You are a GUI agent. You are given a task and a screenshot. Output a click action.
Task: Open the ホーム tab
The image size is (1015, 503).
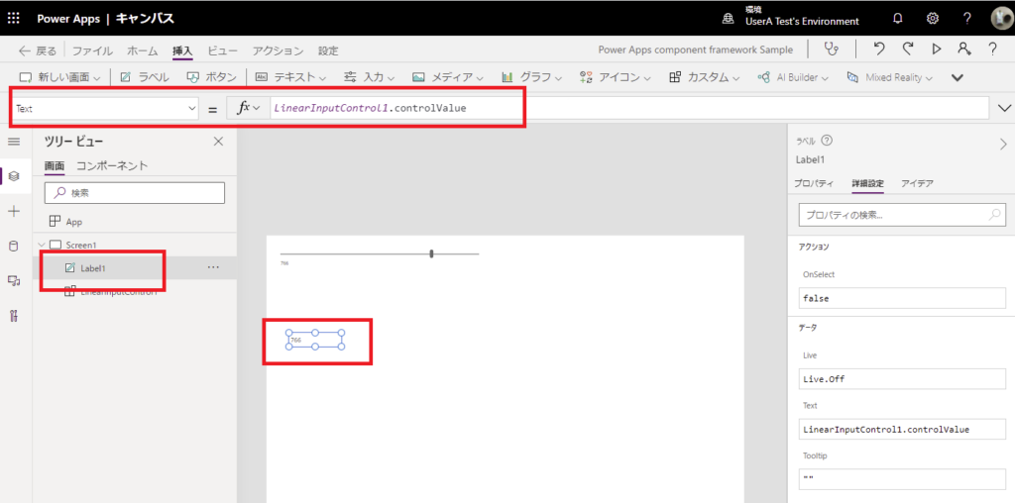[142, 51]
